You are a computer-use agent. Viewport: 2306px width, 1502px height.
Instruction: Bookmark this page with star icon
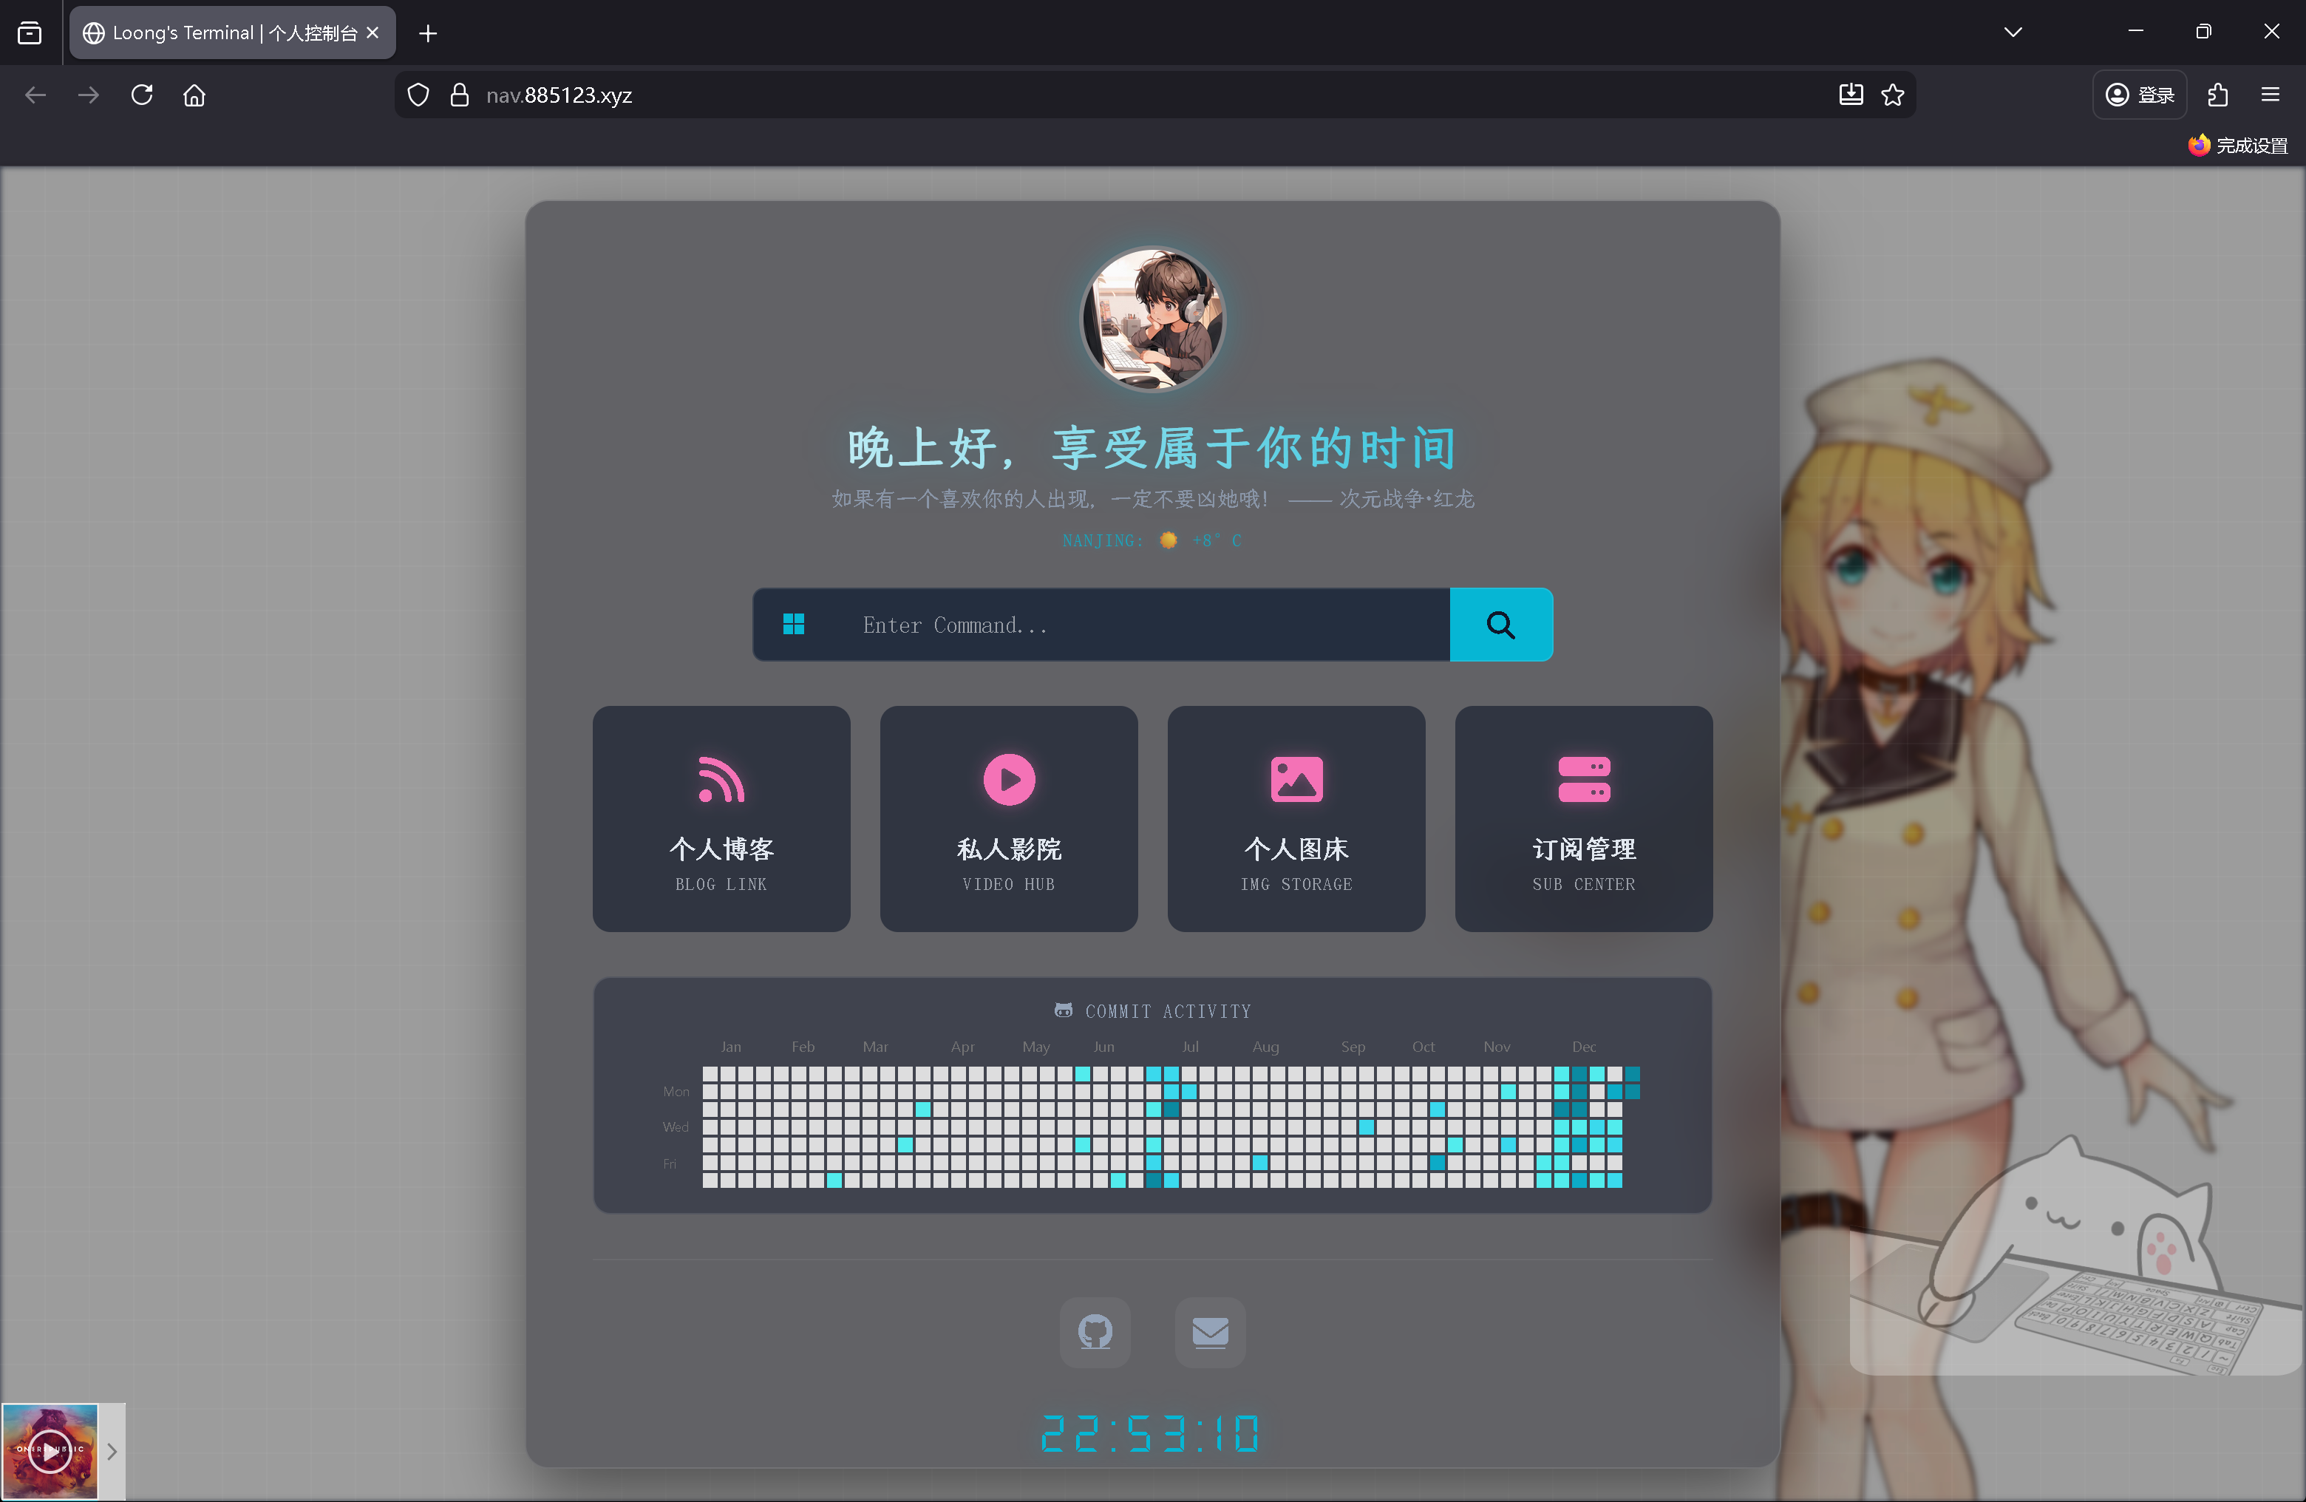pyautogui.click(x=1892, y=95)
